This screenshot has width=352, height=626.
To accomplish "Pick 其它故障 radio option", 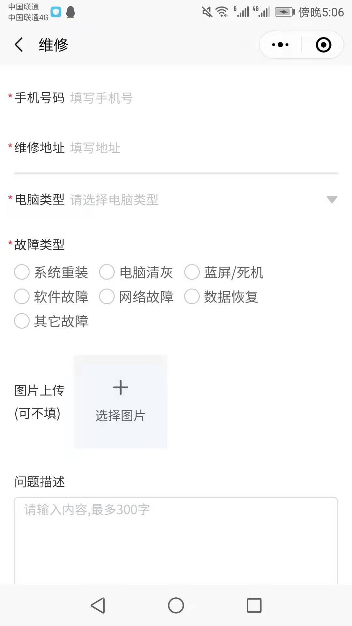I will coord(22,321).
